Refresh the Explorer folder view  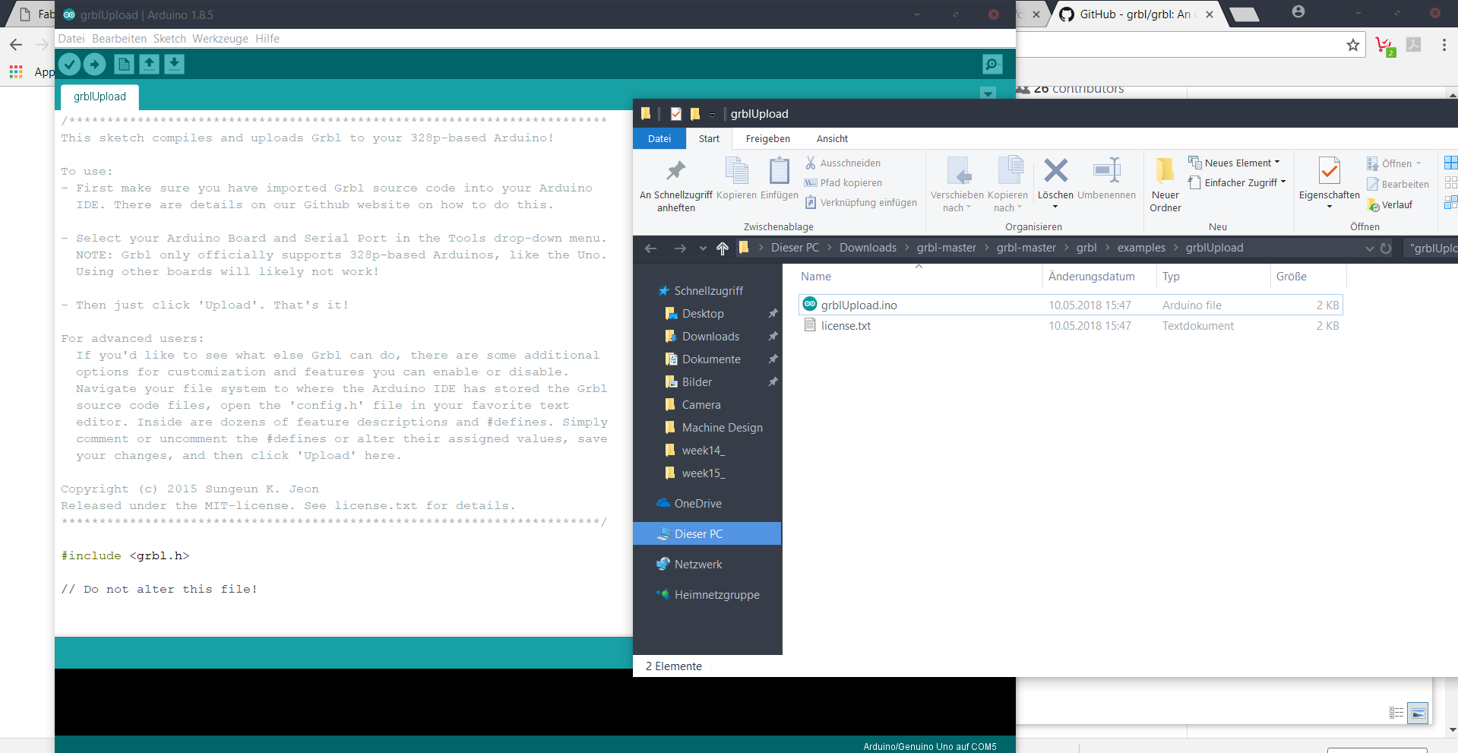1386,248
